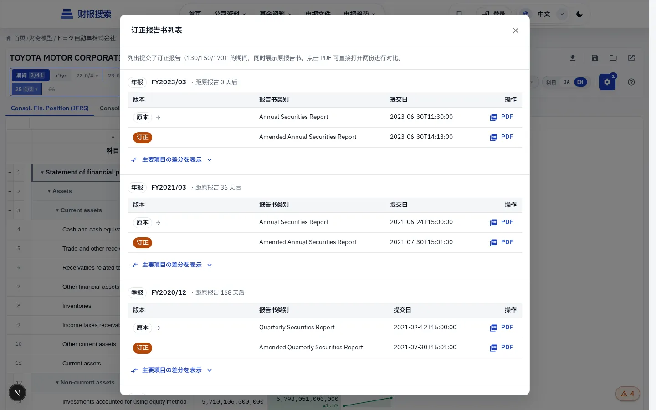656x410 pixels.
Task: Click the open folder icon
Action: click(x=613, y=58)
